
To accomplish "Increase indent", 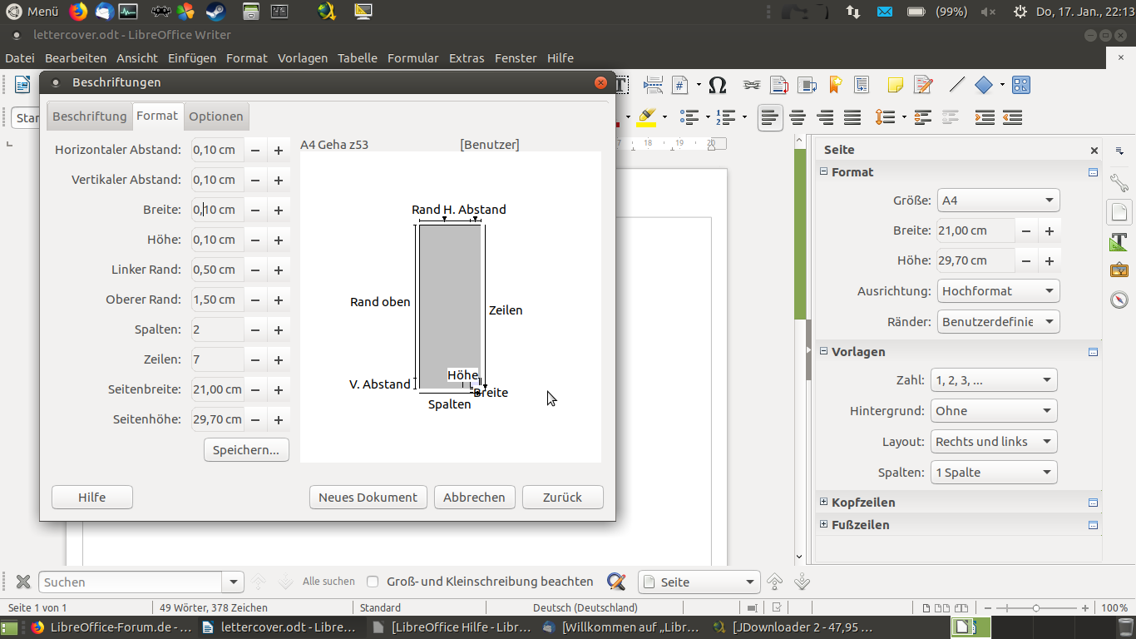I will 985,117.
